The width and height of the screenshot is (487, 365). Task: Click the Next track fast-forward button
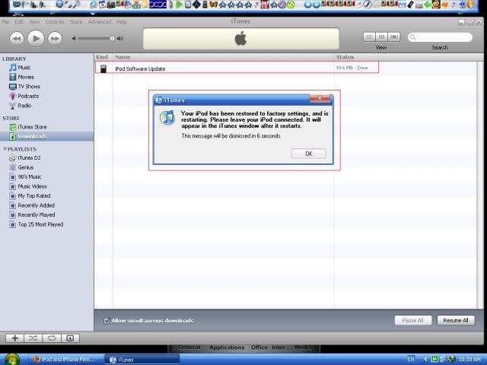click(x=56, y=38)
